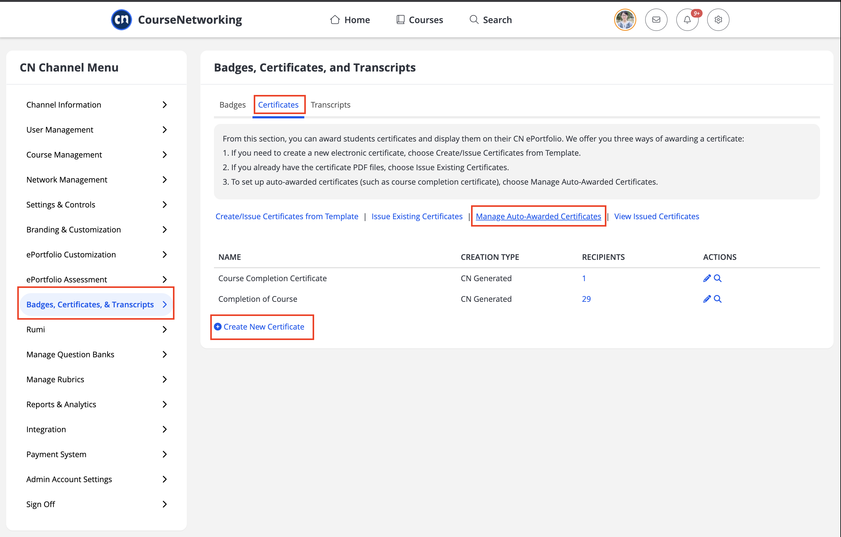Expand ePortfolio Assessment chevron
The image size is (841, 537).
point(165,279)
